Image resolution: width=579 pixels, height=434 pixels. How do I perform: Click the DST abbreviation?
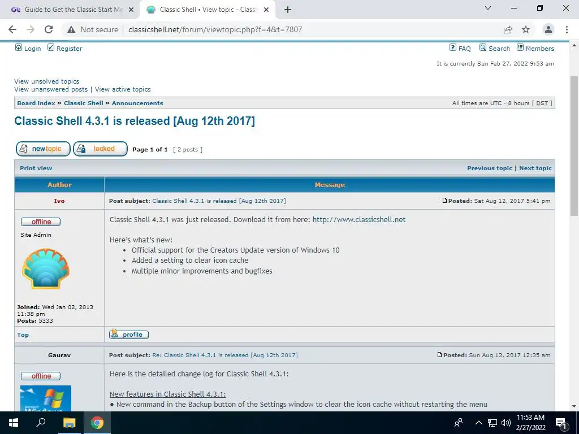pyautogui.click(x=542, y=103)
